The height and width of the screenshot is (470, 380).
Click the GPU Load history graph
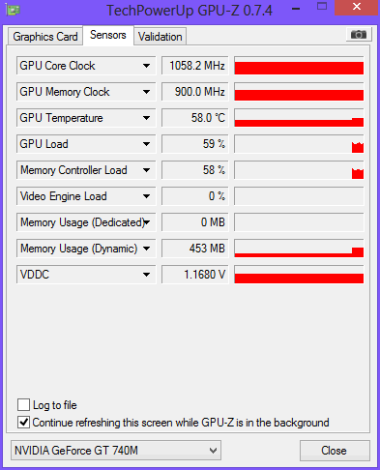tap(299, 144)
